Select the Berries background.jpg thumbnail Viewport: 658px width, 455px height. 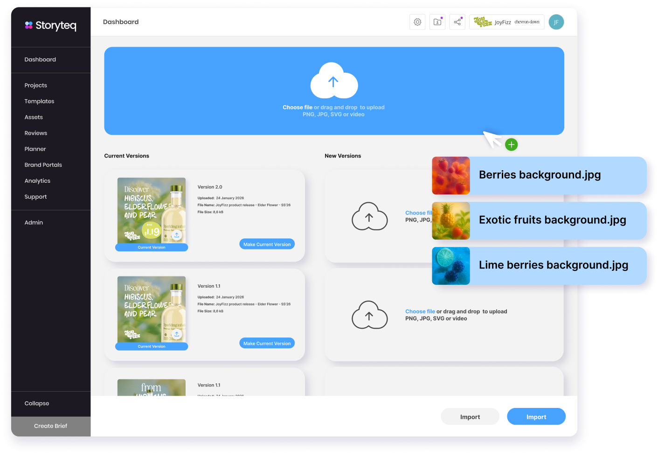pyautogui.click(x=450, y=176)
